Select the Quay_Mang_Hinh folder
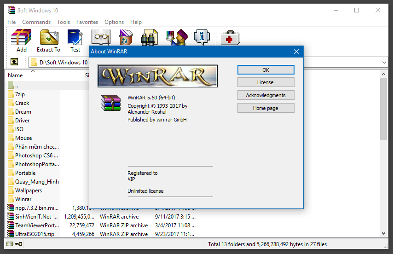The width and height of the screenshot is (393, 254). point(37,182)
